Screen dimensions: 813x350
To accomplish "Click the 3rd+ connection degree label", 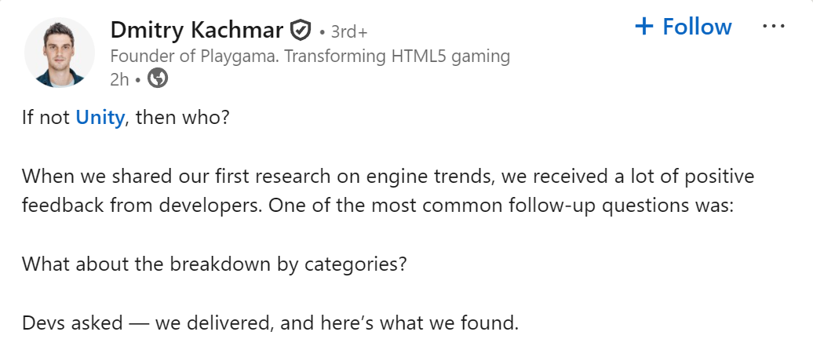I will [x=349, y=31].
